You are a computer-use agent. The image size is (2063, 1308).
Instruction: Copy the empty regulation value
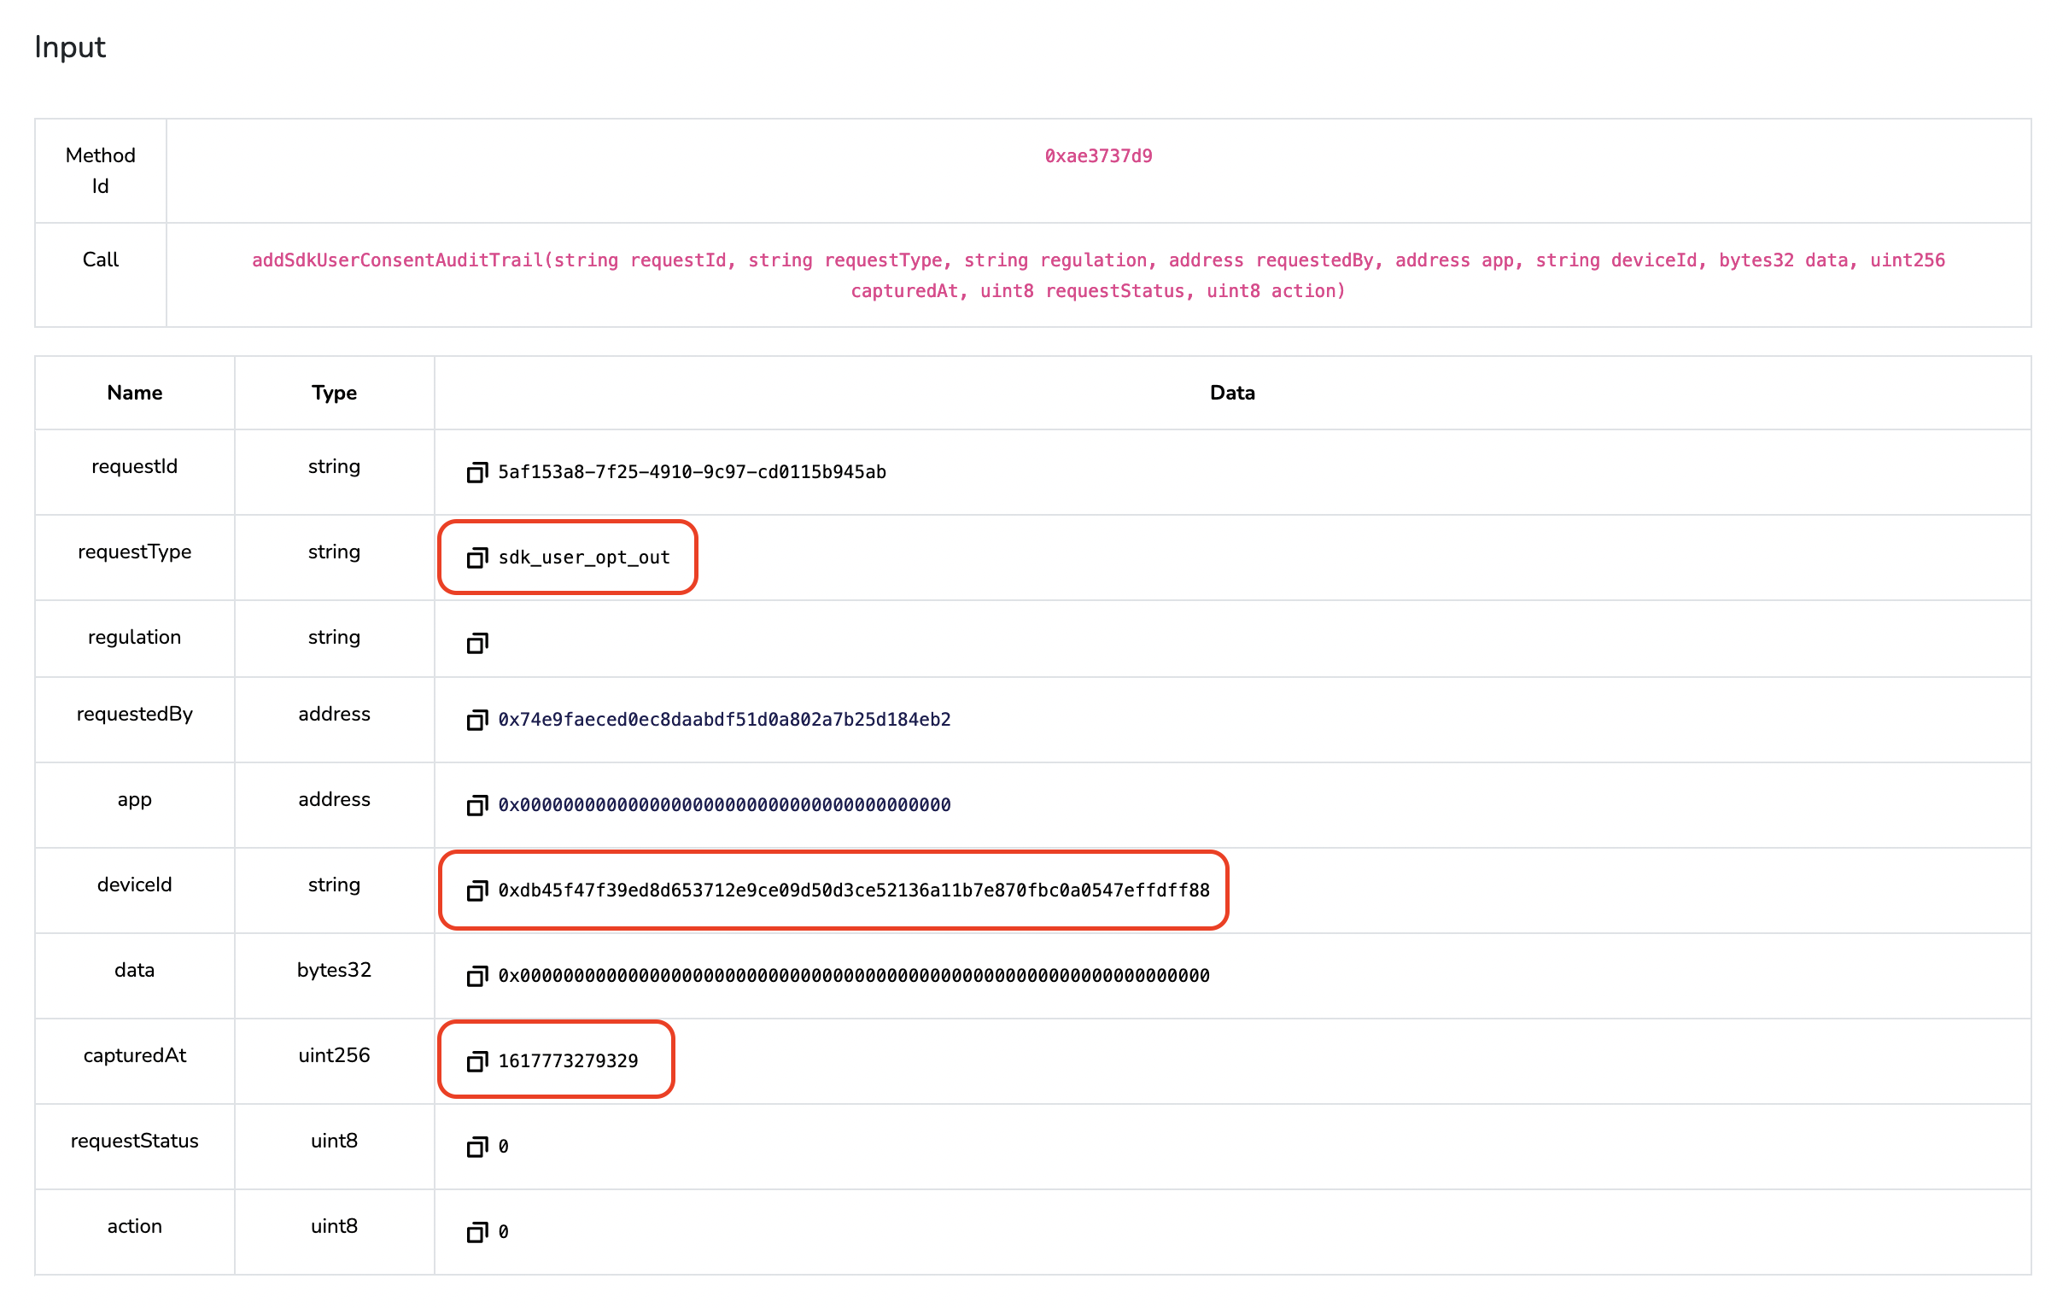(477, 642)
